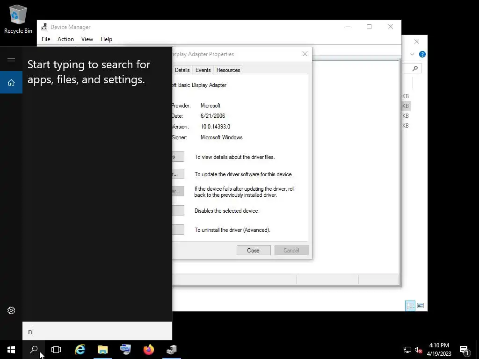The height and width of the screenshot is (359, 479).
Task: Launch Firefox from the taskbar
Action: click(149, 350)
